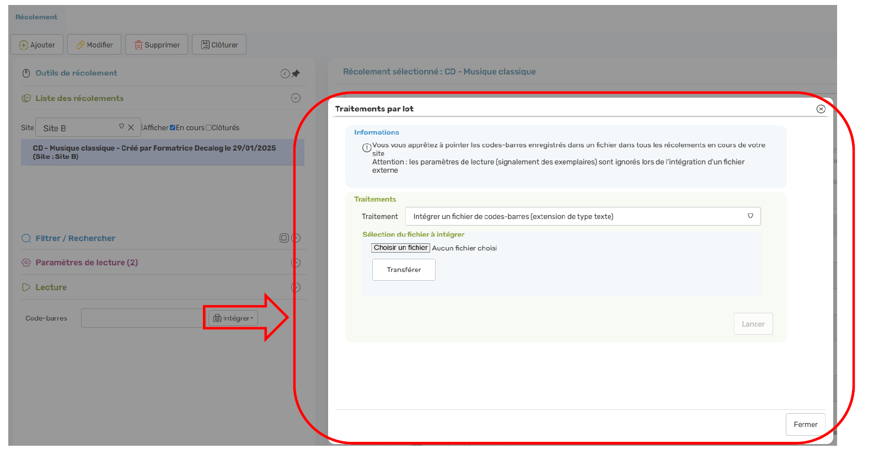Toggle the En cours checkbox
Screen dimensions: 879x470
click(x=173, y=128)
